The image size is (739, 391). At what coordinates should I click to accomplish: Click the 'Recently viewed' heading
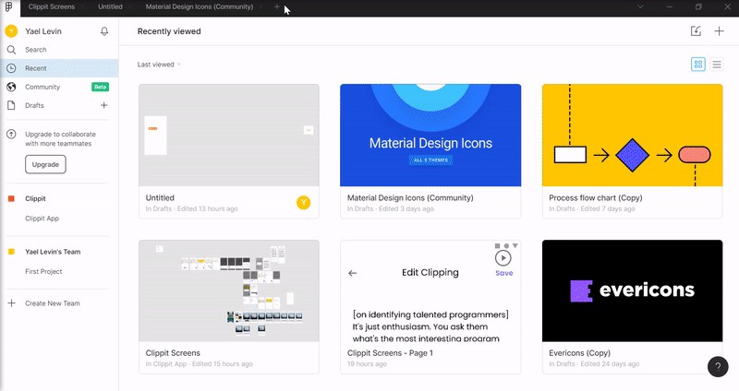click(169, 31)
